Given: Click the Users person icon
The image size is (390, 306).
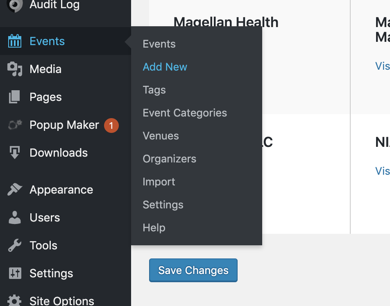Looking at the screenshot, I should pyautogui.click(x=15, y=217).
